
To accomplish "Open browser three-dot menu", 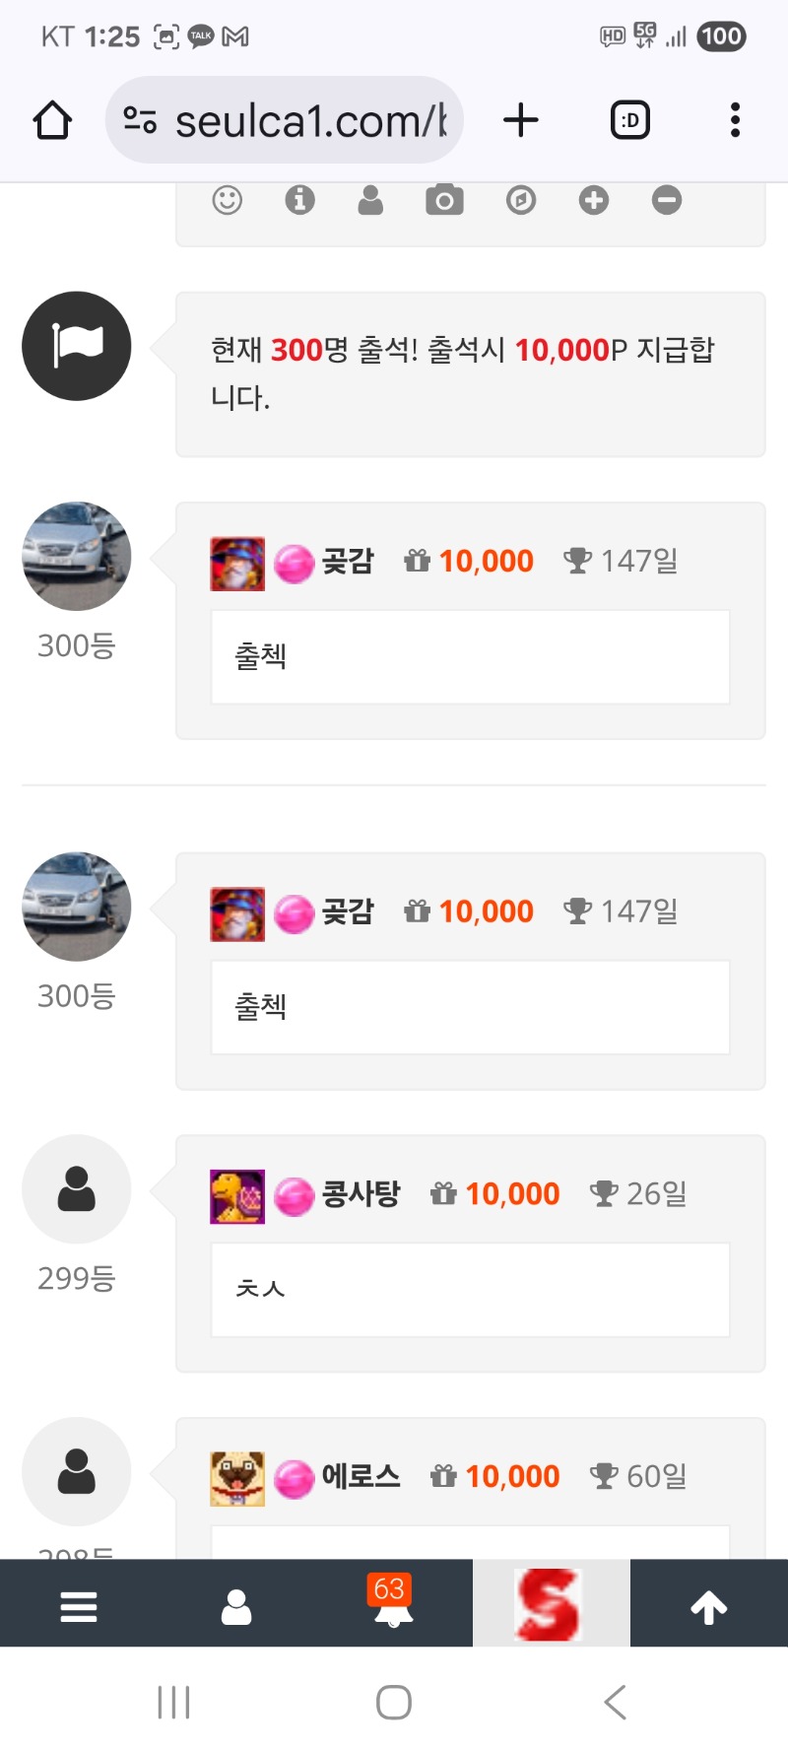I will [x=735, y=120].
